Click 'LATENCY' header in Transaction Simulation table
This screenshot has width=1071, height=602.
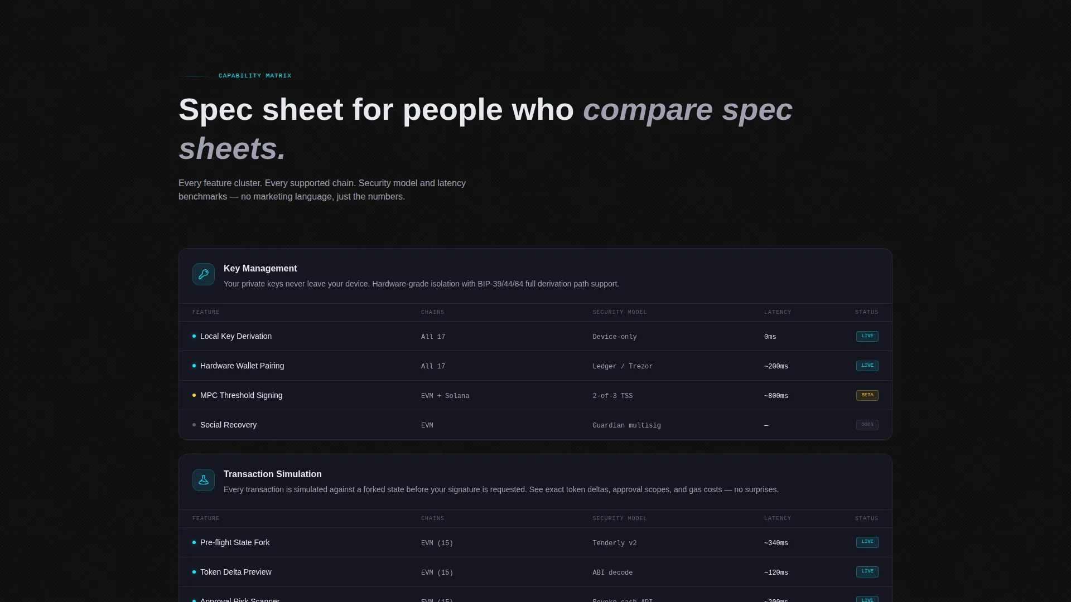pyautogui.click(x=778, y=518)
